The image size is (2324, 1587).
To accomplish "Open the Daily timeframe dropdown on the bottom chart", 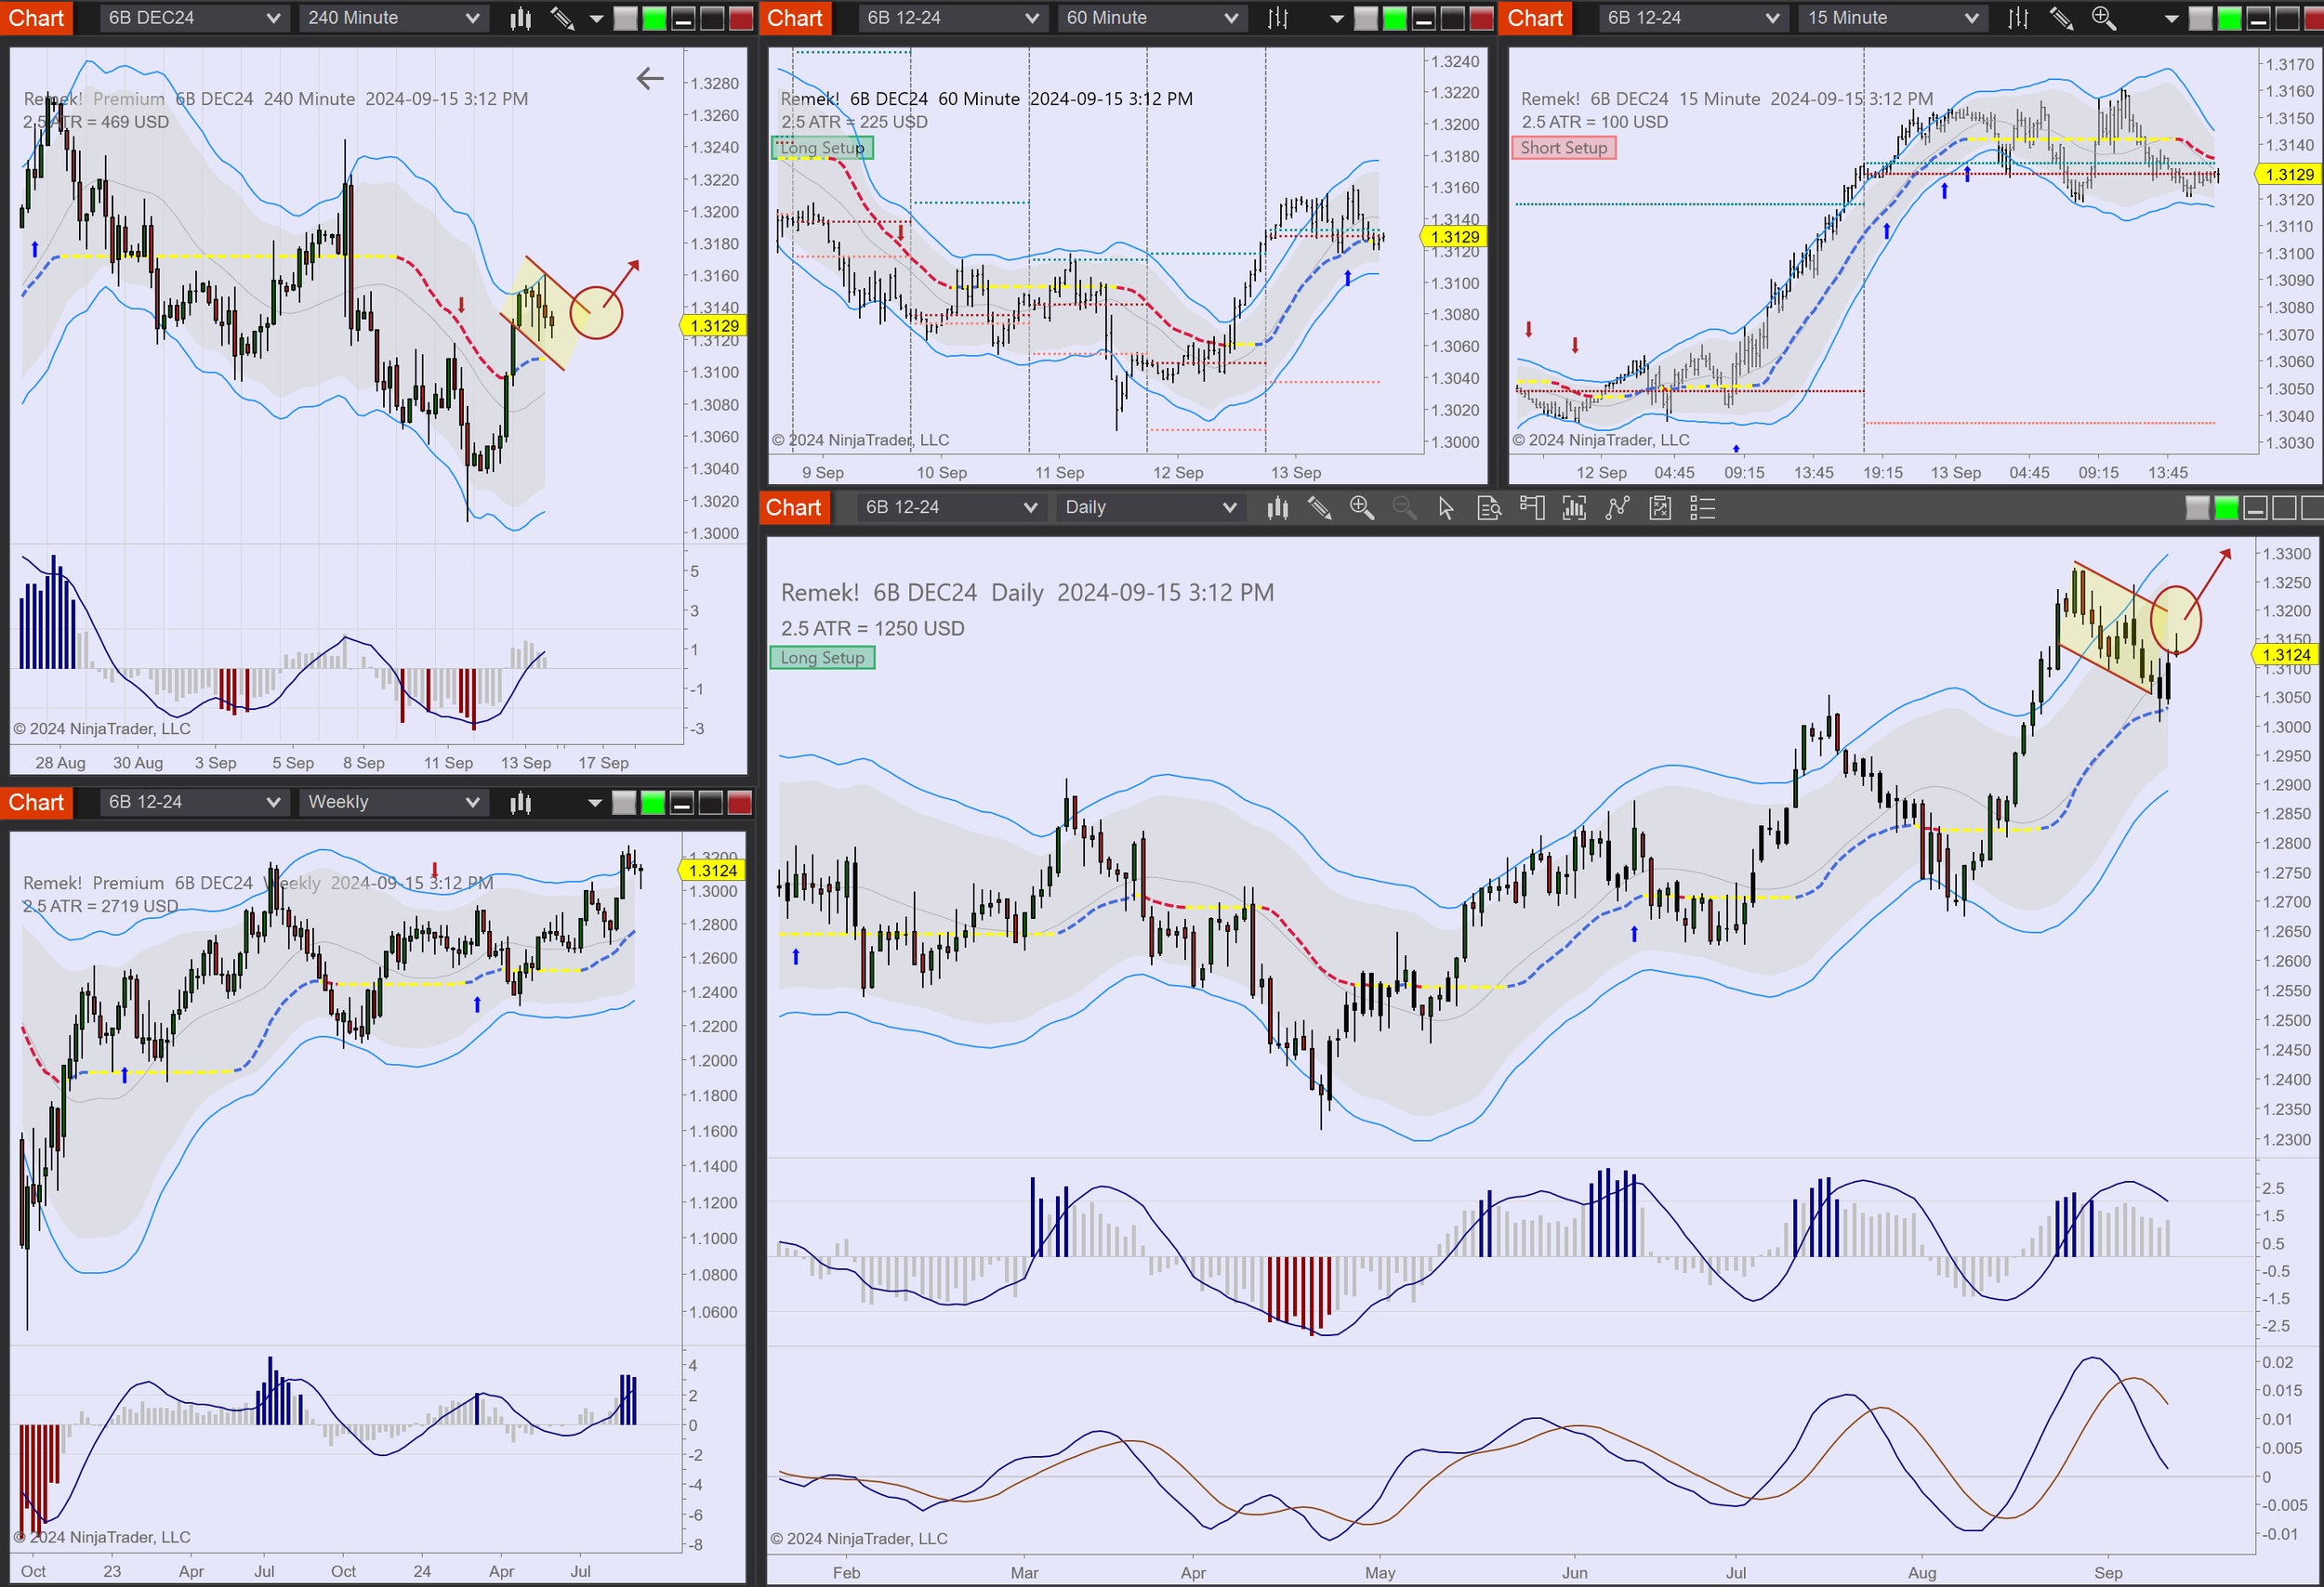I will coord(1150,507).
